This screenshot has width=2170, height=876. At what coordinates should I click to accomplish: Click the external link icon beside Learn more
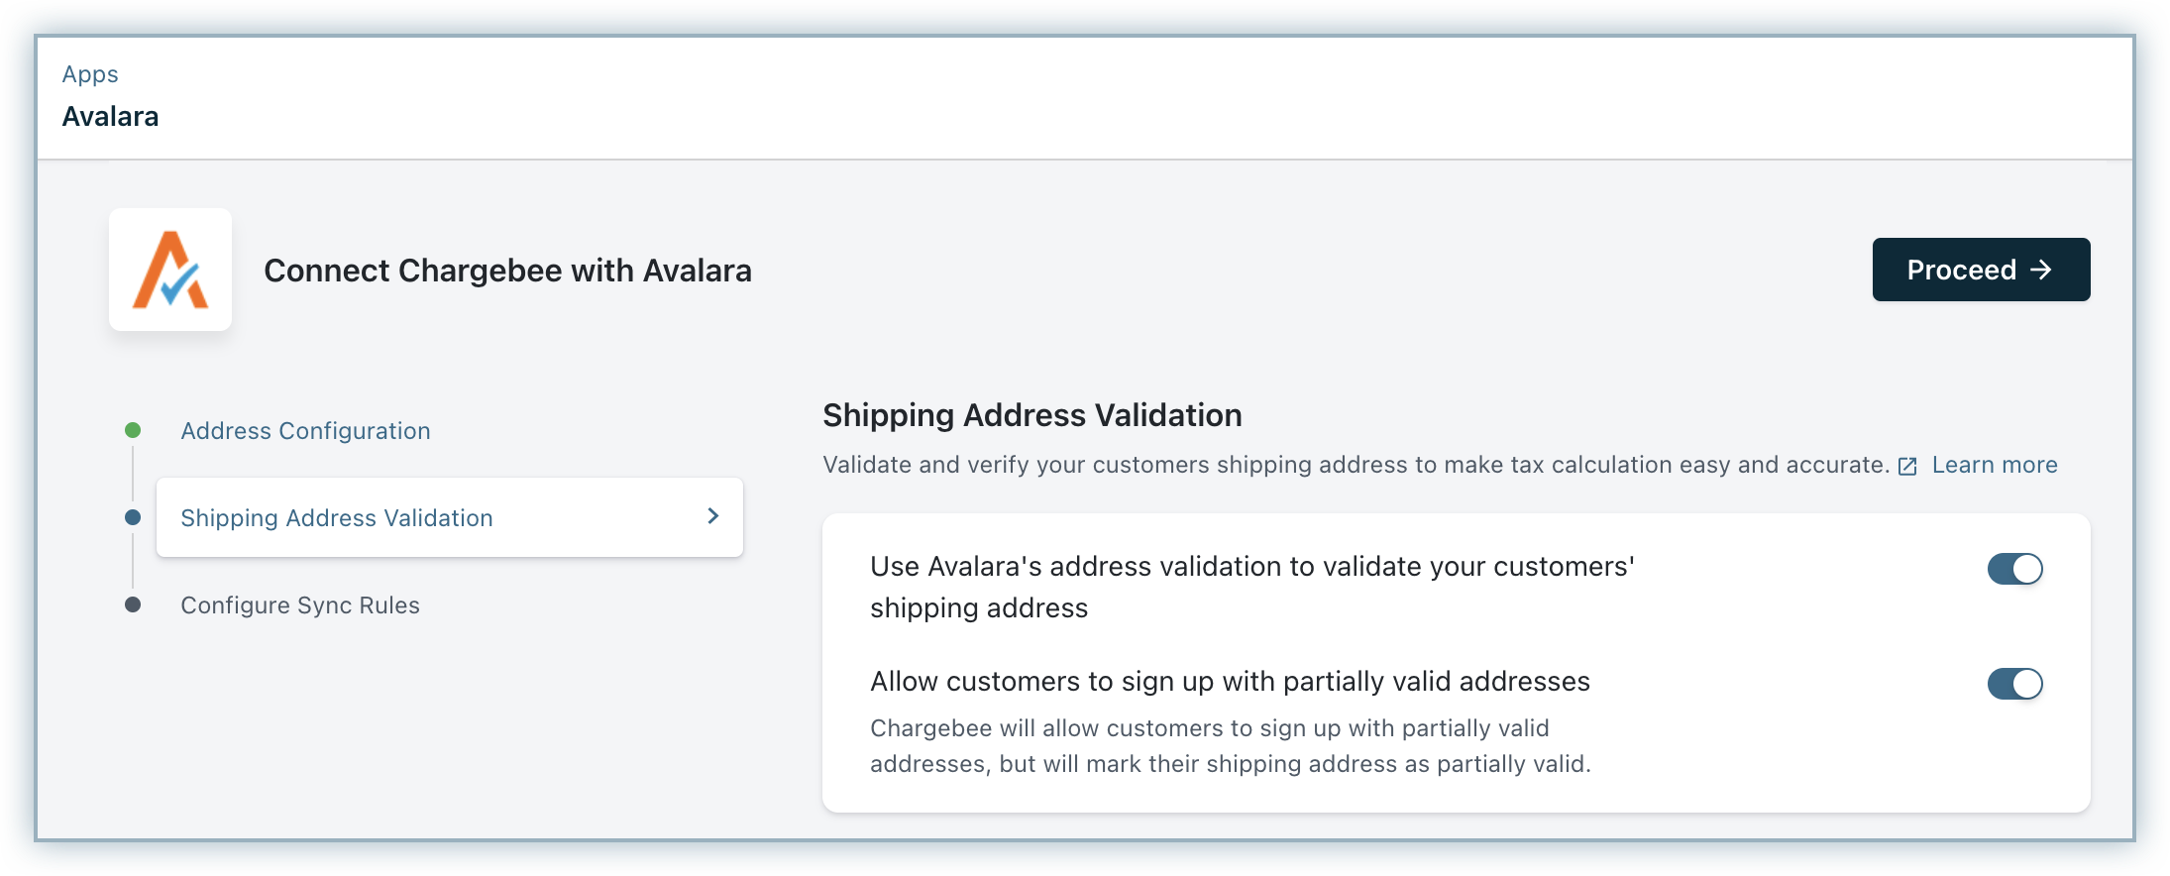click(1907, 467)
